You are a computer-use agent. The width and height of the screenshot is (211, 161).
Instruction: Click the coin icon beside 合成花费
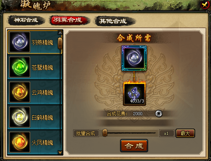(x=159, y=114)
